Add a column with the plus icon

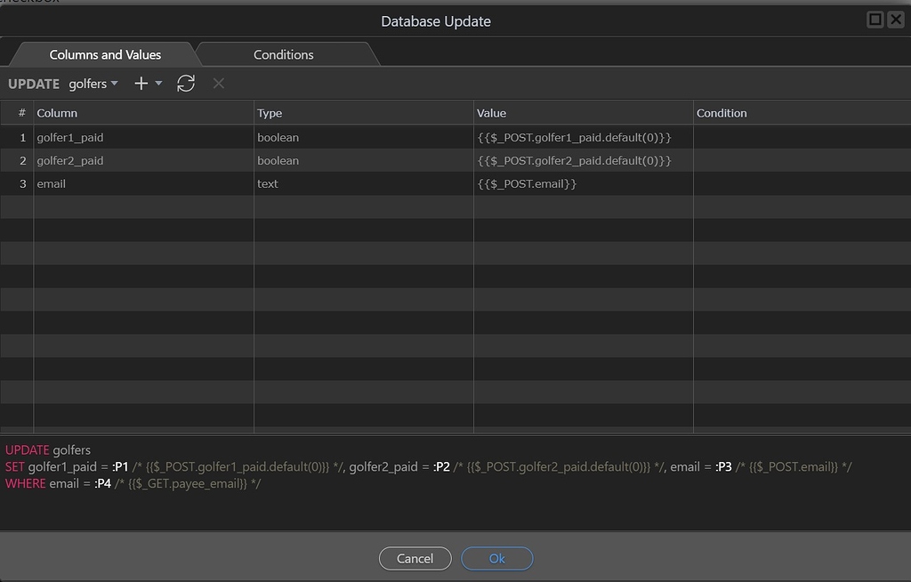pyautogui.click(x=141, y=84)
